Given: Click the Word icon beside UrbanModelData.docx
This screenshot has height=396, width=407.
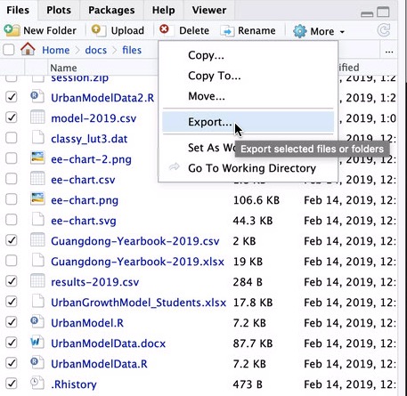Looking at the screenshot, I should pyautogui.click(x=37, y=343).
